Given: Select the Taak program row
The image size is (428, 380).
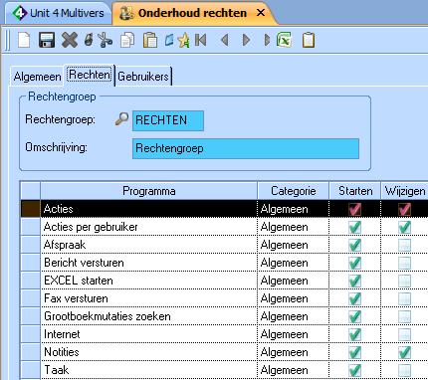Looking at the screenshot, I should point(224,370).
